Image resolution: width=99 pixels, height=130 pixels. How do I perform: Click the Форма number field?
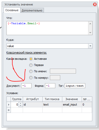point(50,86)
